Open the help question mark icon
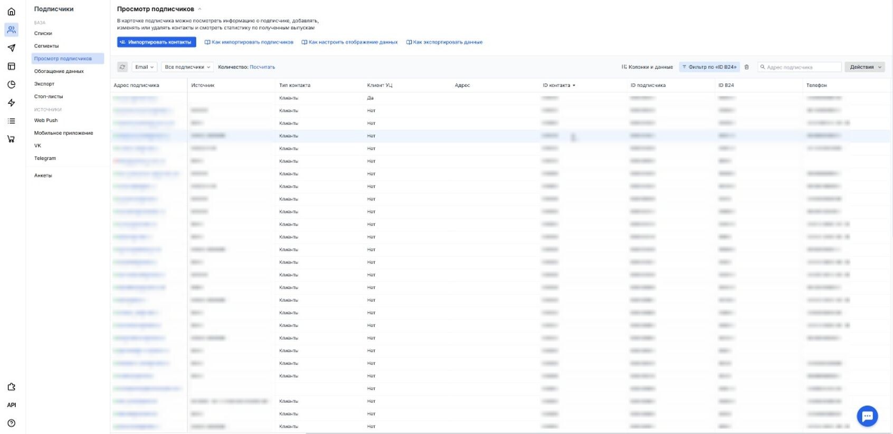893x434 pixels. click(11, 423)
